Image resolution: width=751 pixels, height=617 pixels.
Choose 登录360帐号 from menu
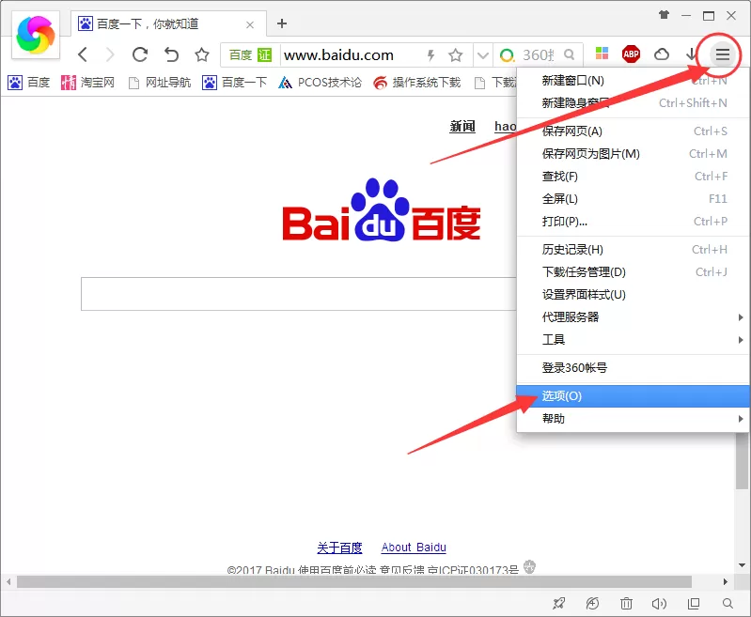pyautogui.click(x=634, y=367)
